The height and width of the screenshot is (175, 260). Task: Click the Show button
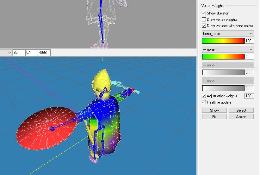click(x=214, y=110)
